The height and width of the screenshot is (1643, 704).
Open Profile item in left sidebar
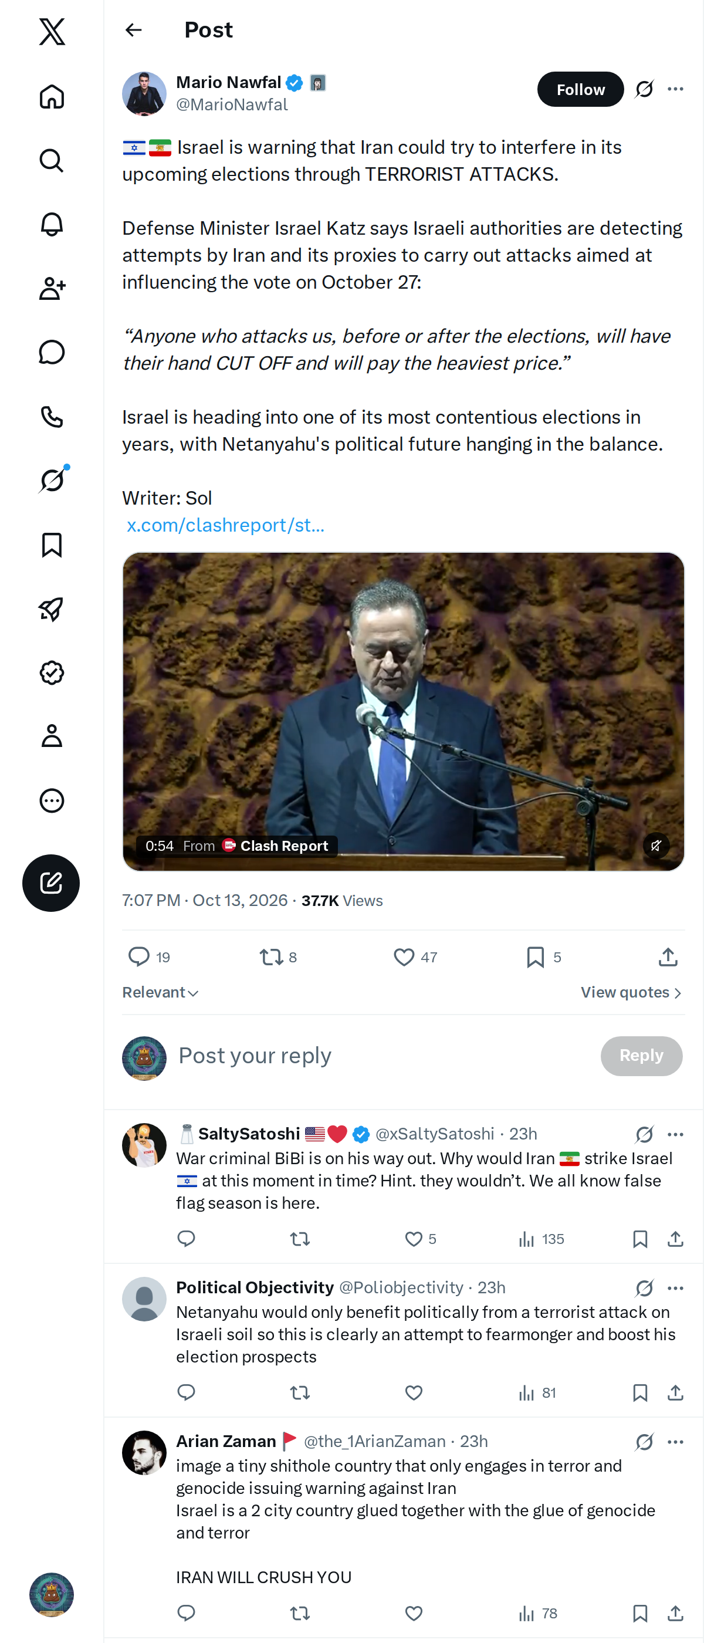click(52, 736)
